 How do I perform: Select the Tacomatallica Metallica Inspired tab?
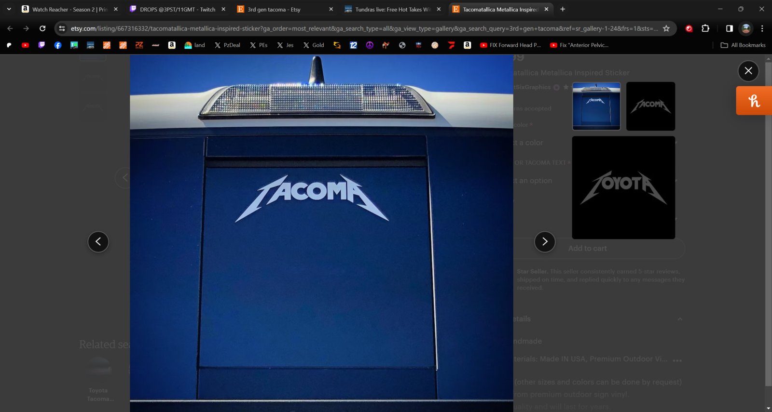pyautogui.click(x=500, y=9)
